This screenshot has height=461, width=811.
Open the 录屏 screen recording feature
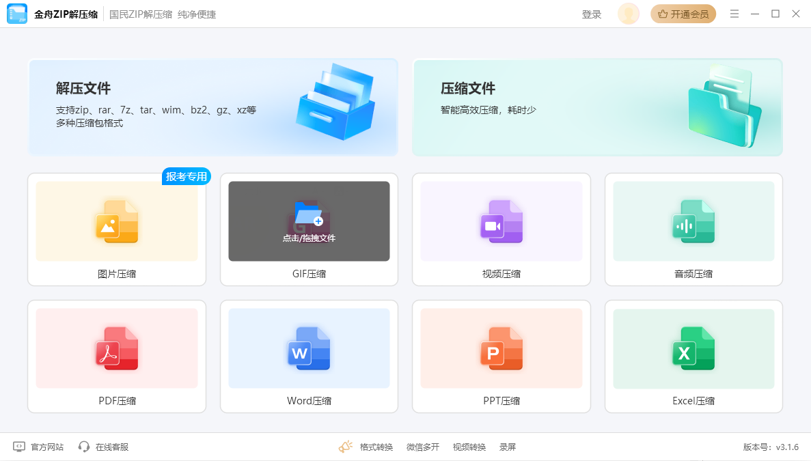pos(507,447)
